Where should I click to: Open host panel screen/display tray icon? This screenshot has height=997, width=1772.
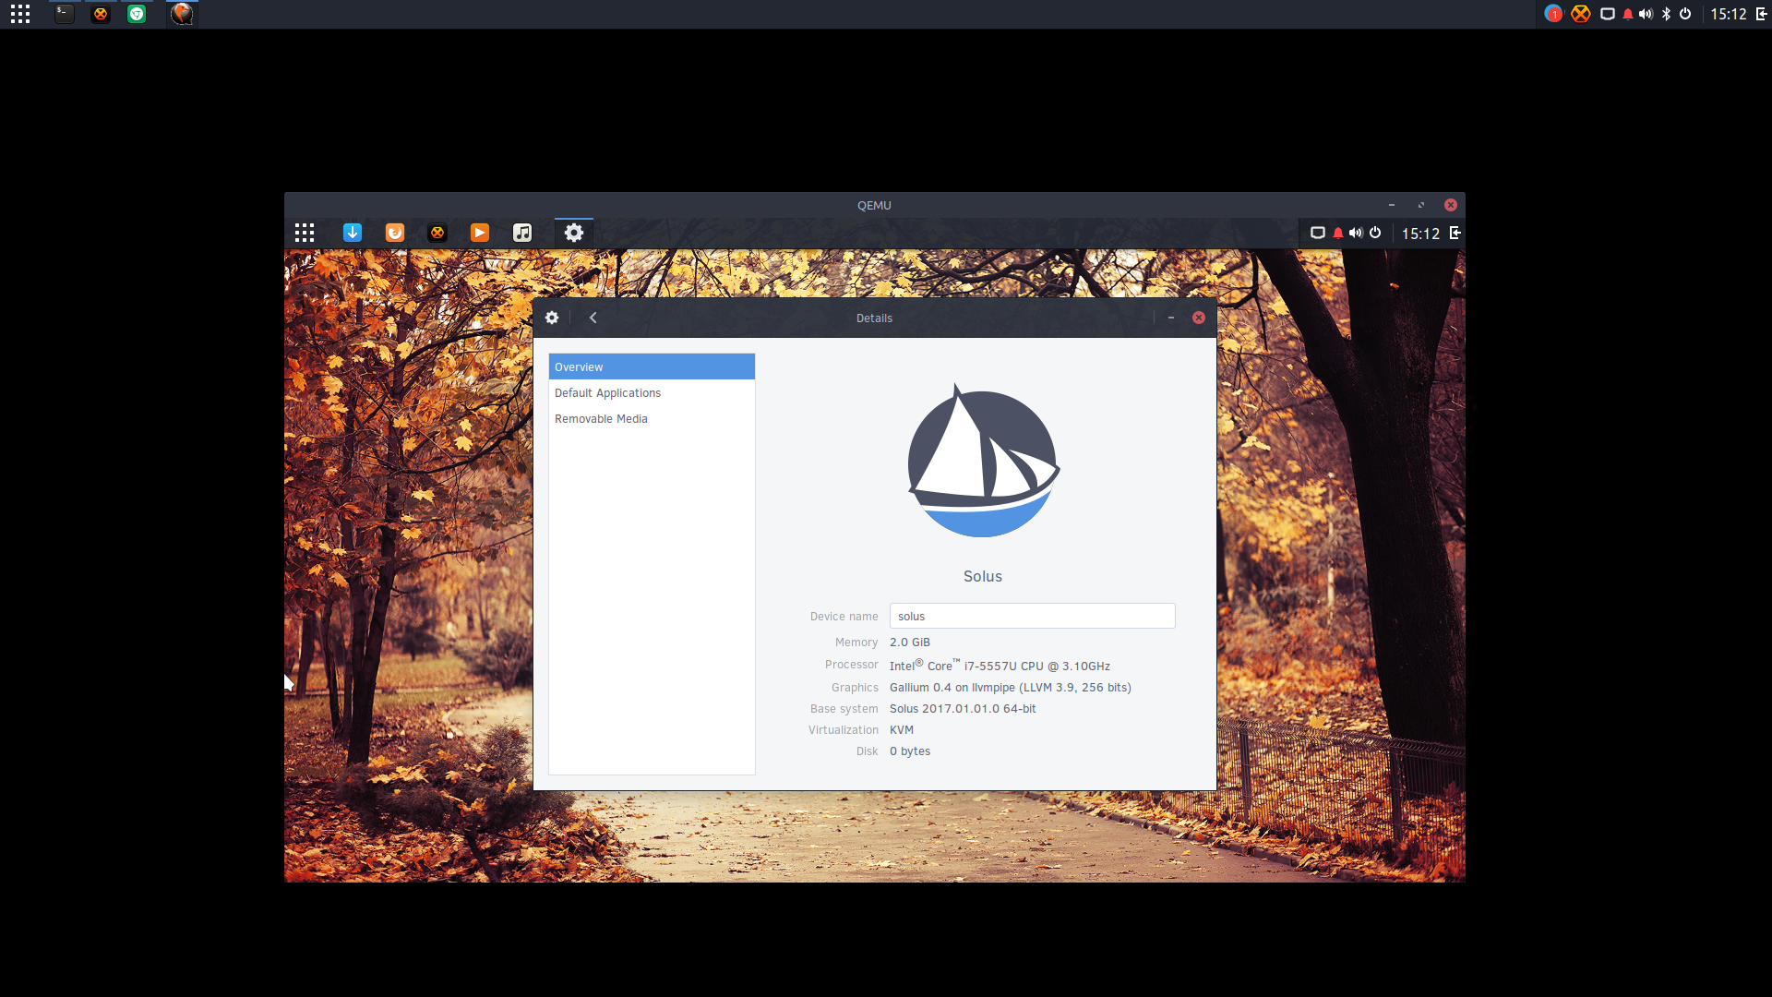tap(1608, 14)
